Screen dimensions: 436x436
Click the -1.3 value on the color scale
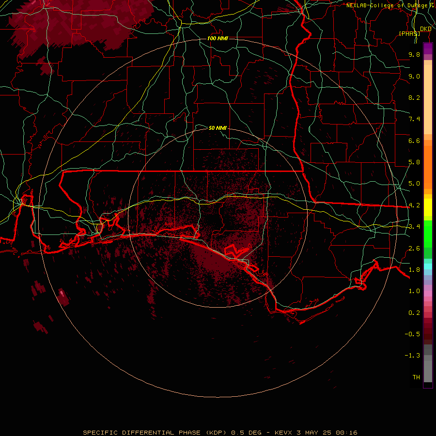coord(412,356)
